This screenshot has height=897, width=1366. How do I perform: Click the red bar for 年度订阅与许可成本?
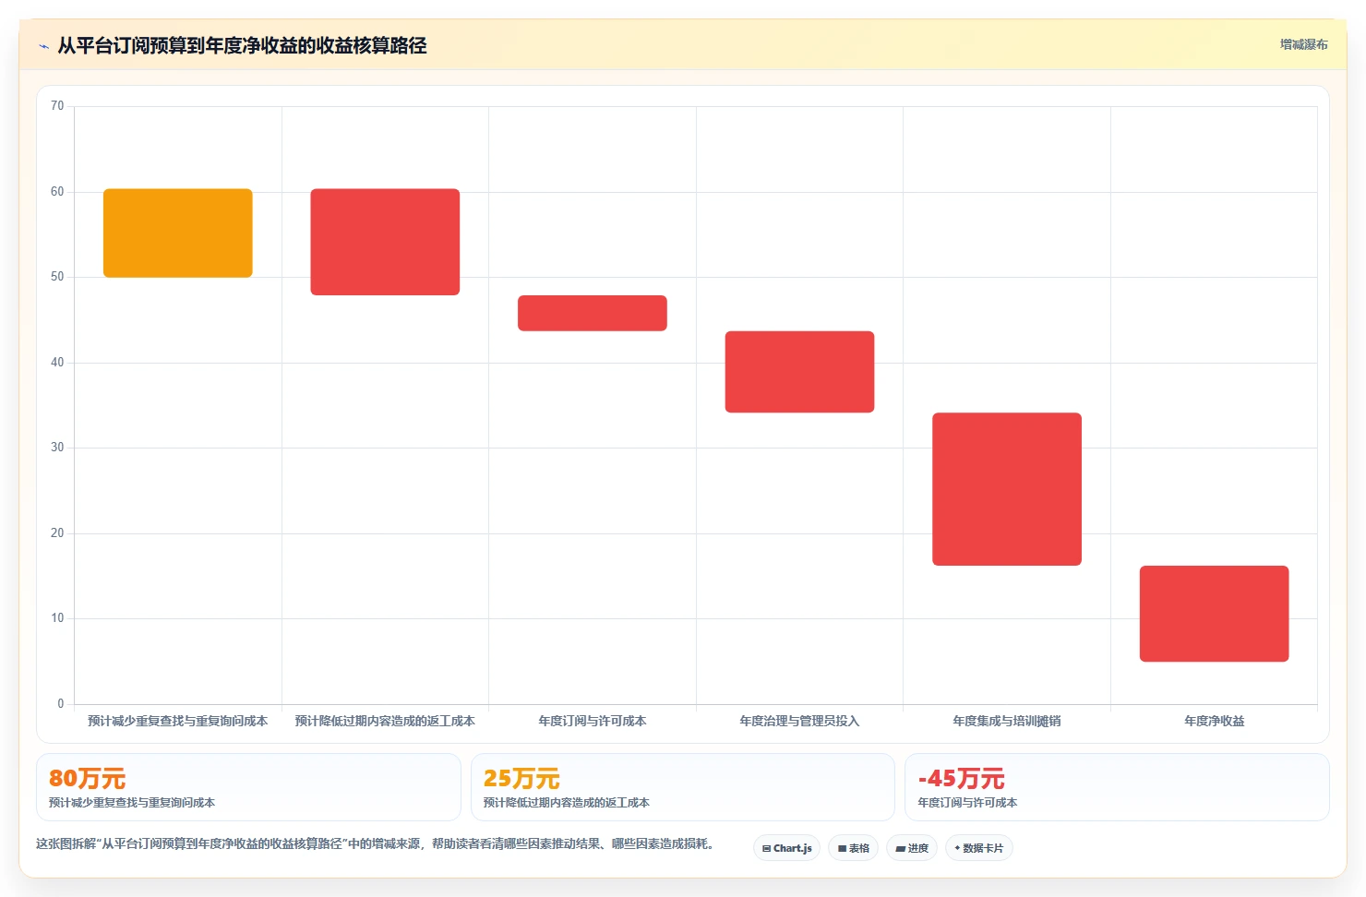click(x=593, y=313)
